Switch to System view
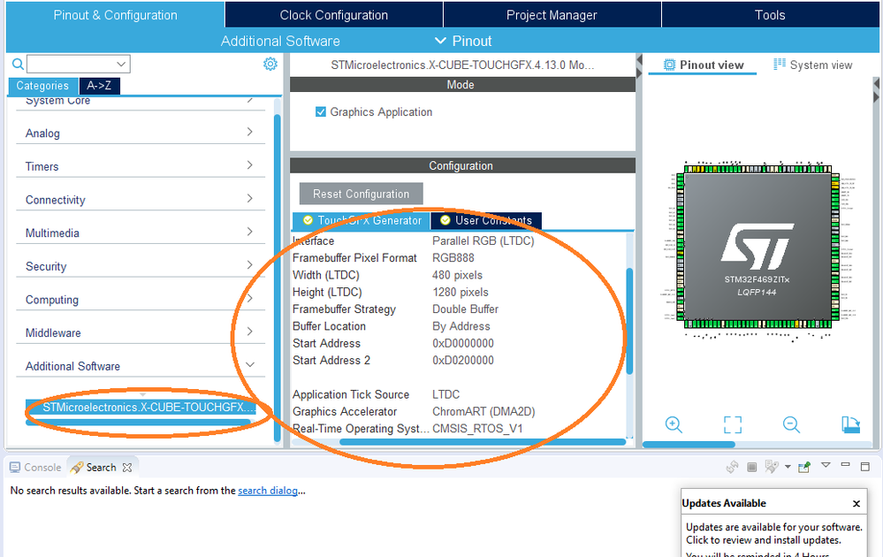The height and width of the screenshot is (557, 883). (x=813, y=65)
